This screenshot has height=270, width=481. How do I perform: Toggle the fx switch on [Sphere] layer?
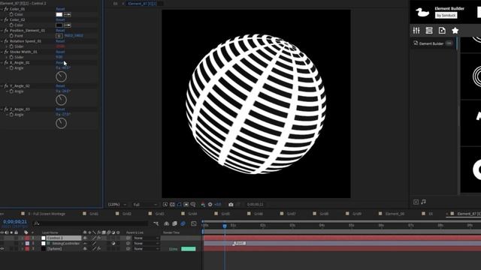click(x=99, y=249)
